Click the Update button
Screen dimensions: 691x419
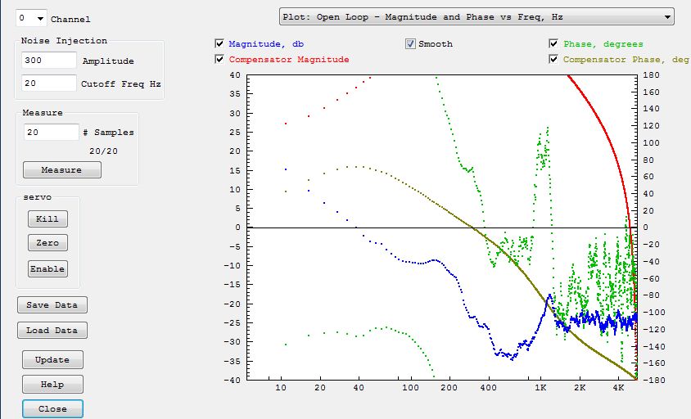pyautogui.click(x=52, y=360)
